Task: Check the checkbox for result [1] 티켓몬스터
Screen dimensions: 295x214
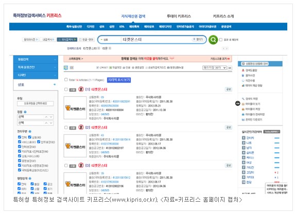Action: (66, 90)
